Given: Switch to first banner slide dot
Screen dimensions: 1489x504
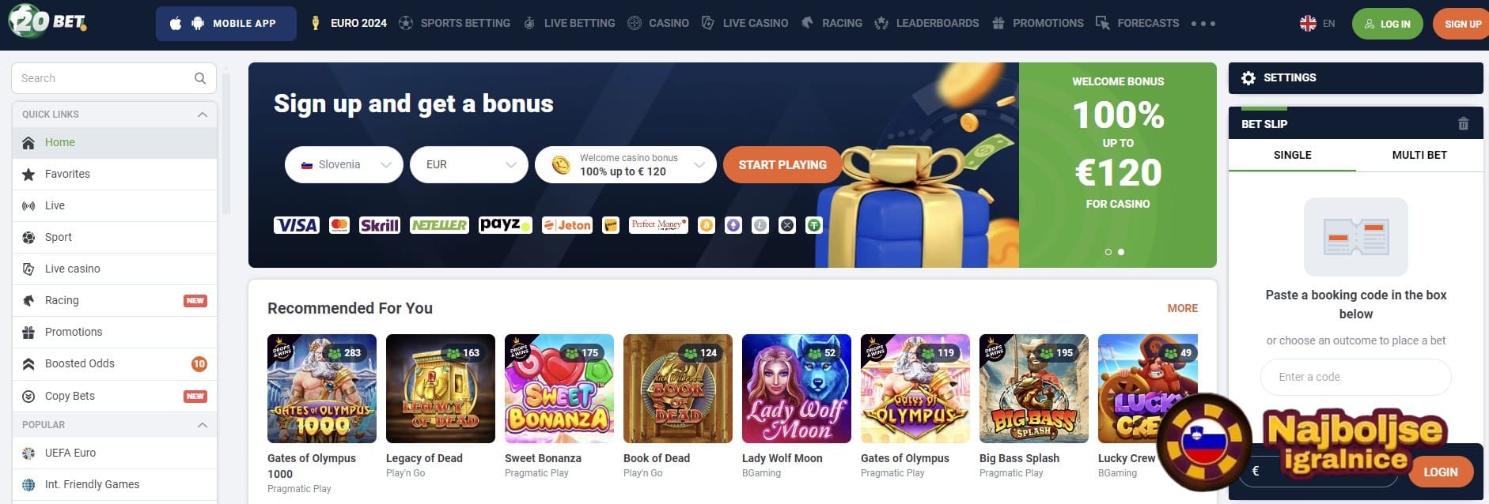Looking at the screenshot, I should [x=1108, y=252].
